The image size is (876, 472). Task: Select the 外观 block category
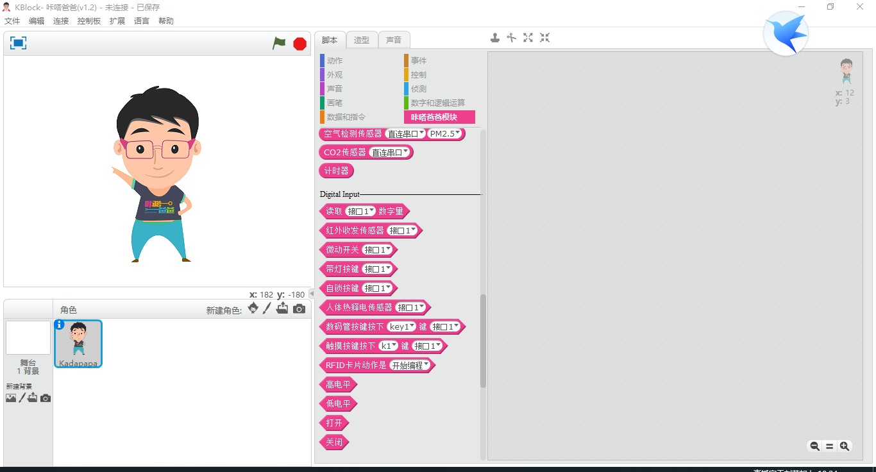pos(334,74)
